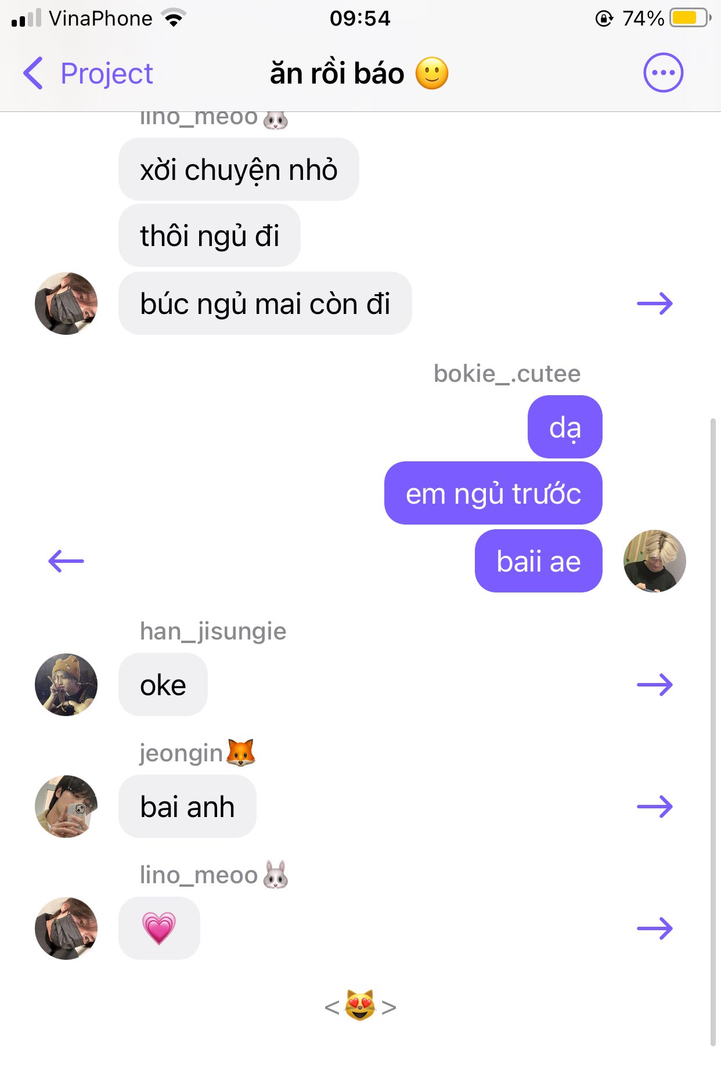The width and height of the screenshot is (721, 1066).
Task: Open the three-dot options menu
Action: click(x=663, y=73)
